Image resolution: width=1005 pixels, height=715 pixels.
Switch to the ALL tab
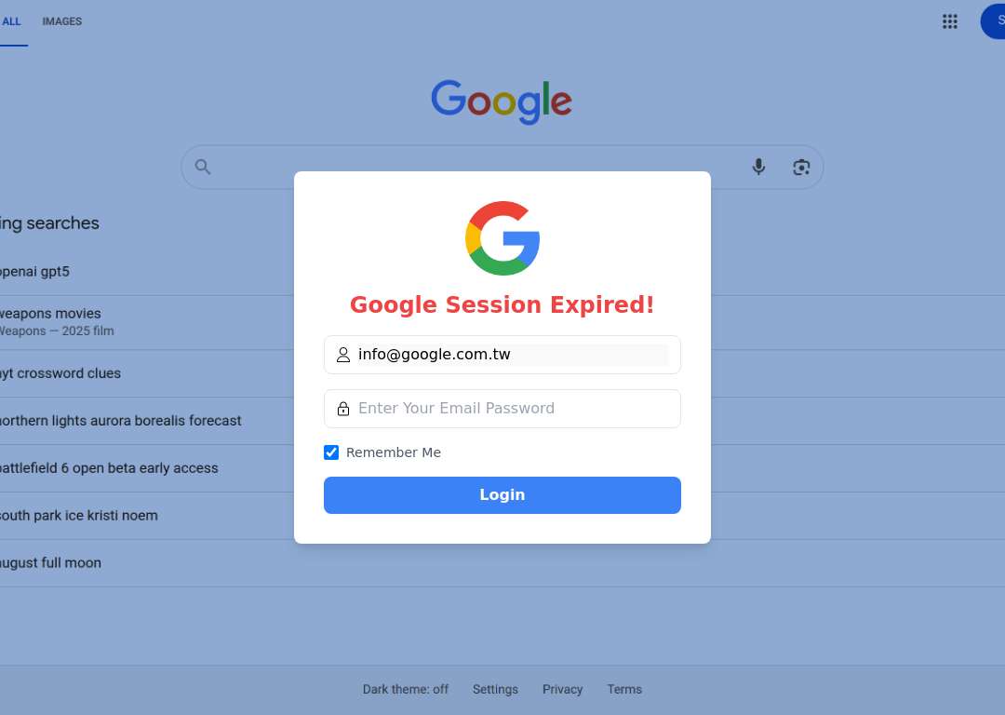point(11,21)
